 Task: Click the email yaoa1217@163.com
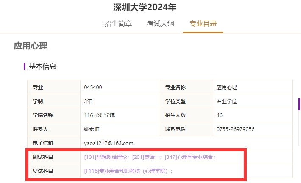109,143
